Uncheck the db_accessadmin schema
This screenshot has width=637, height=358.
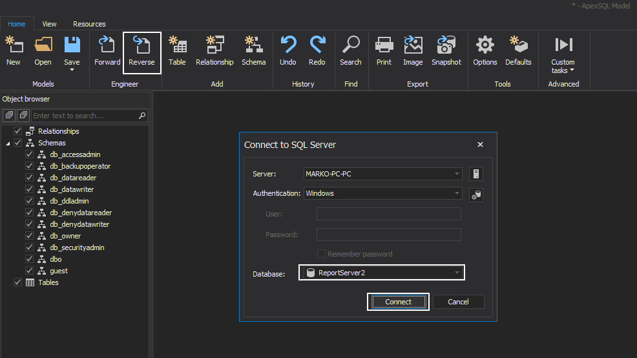[x=29, y=154]
